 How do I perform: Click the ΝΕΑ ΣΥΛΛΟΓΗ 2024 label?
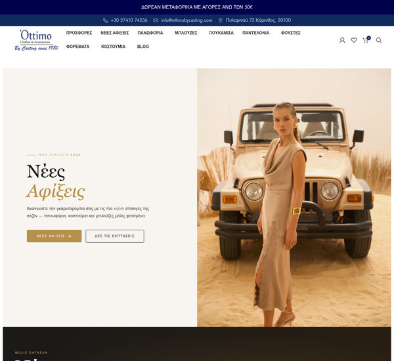[60, 155]
